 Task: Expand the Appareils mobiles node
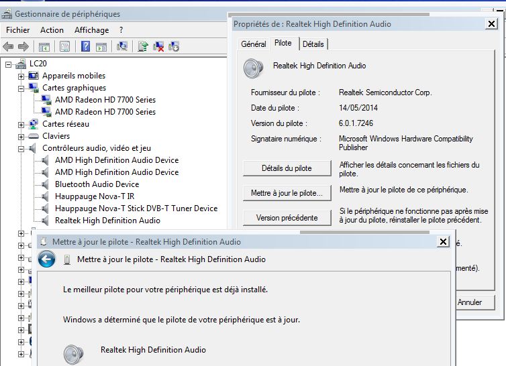point(21,76)
